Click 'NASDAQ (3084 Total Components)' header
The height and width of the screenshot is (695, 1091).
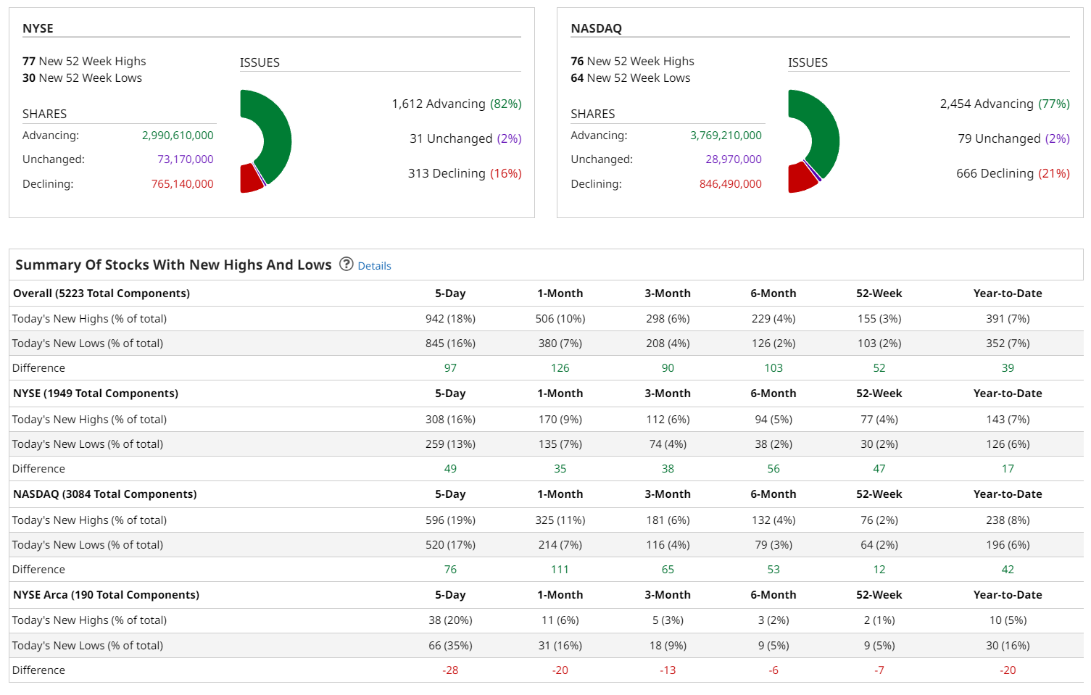click(105, 494)
